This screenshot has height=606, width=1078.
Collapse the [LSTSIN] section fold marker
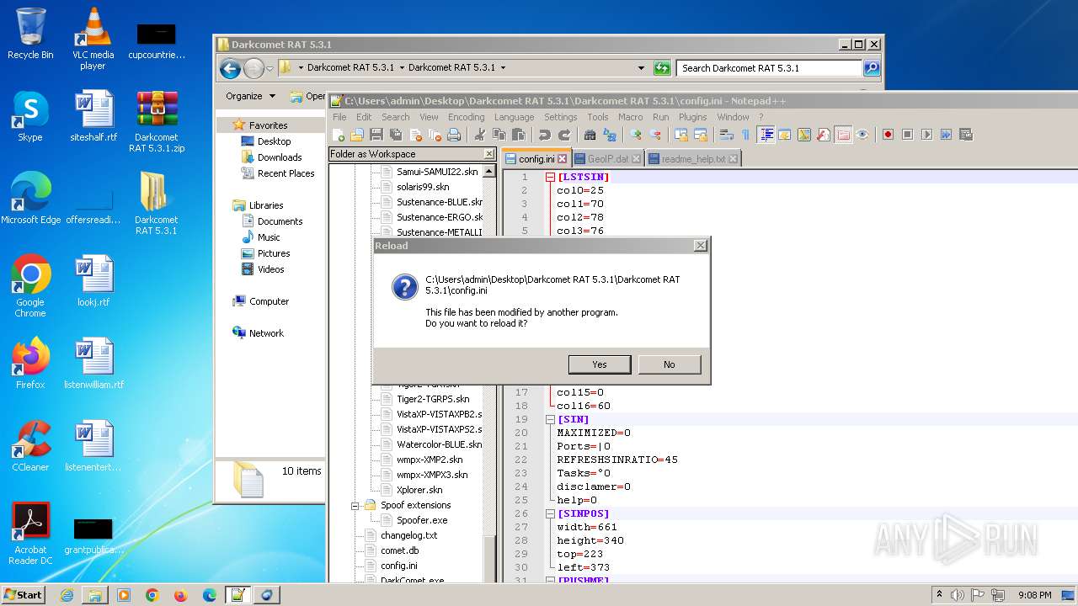click(x=550, y=177)
